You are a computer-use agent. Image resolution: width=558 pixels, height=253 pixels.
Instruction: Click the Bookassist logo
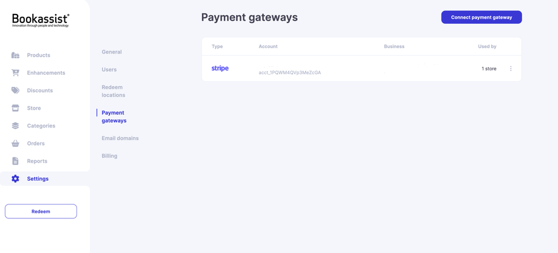coord(41,21)
